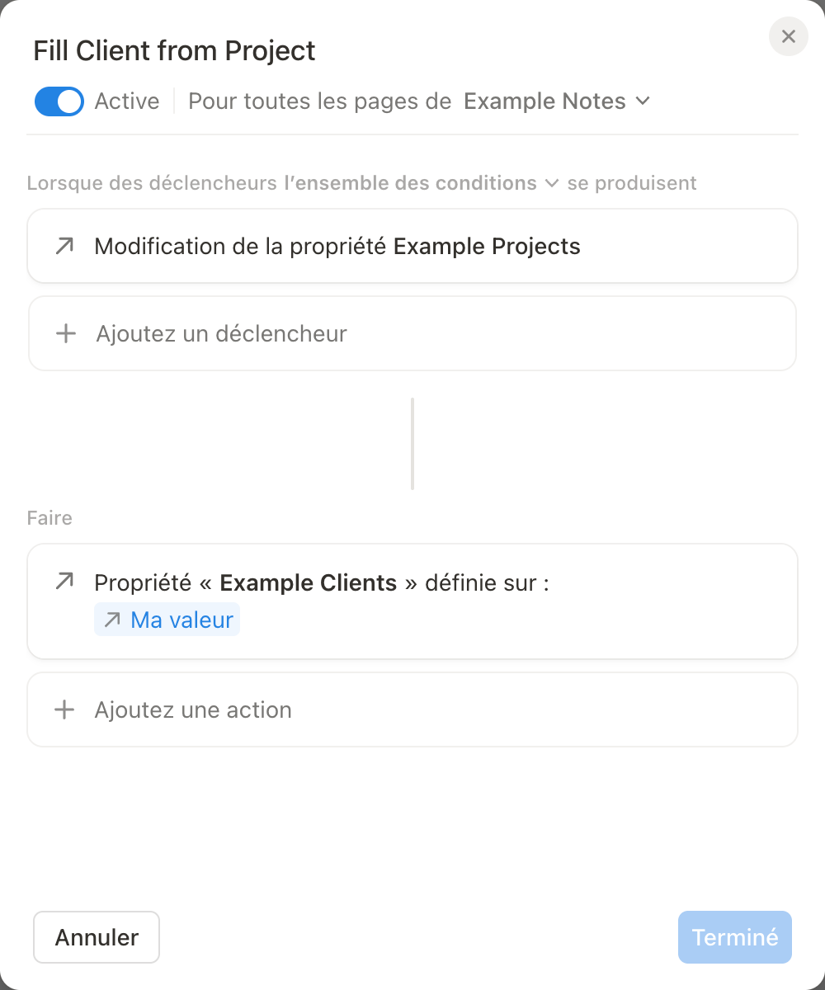Open the Example Notes database dropdown

[x=545, y=101]
